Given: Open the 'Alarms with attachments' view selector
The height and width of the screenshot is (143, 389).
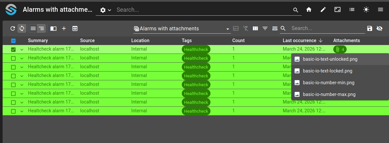Looking at the screenshot, I should pos(182,29).
